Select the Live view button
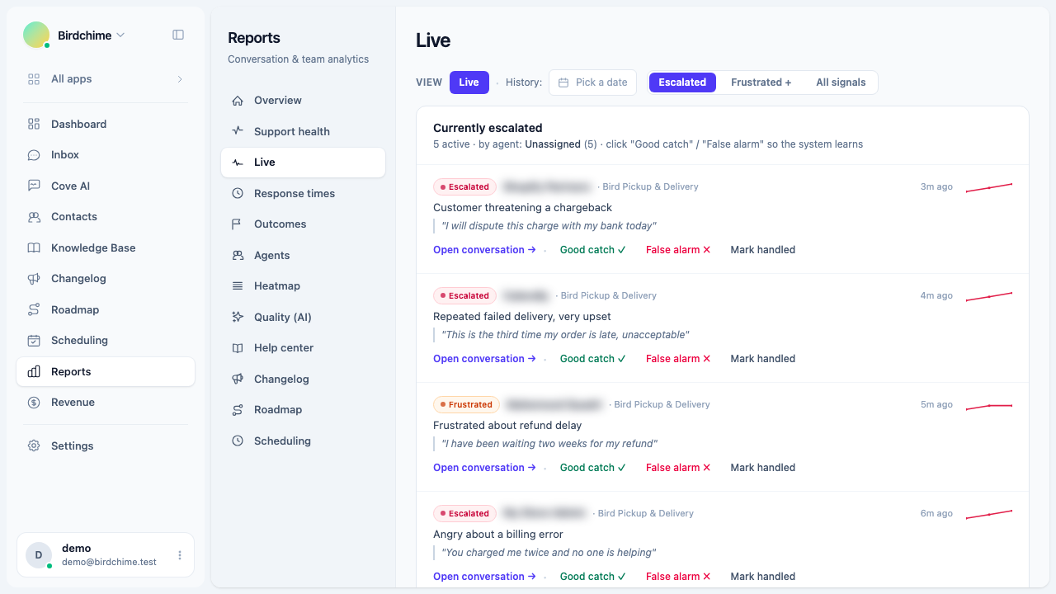The width and height of the screenshot is (1056, 594). (x=469, y=82)
